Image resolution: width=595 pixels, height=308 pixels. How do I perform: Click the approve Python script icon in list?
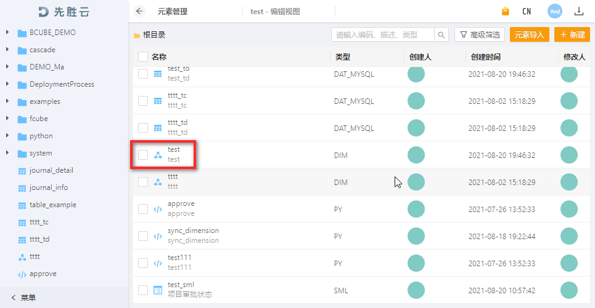pos(158,209)
